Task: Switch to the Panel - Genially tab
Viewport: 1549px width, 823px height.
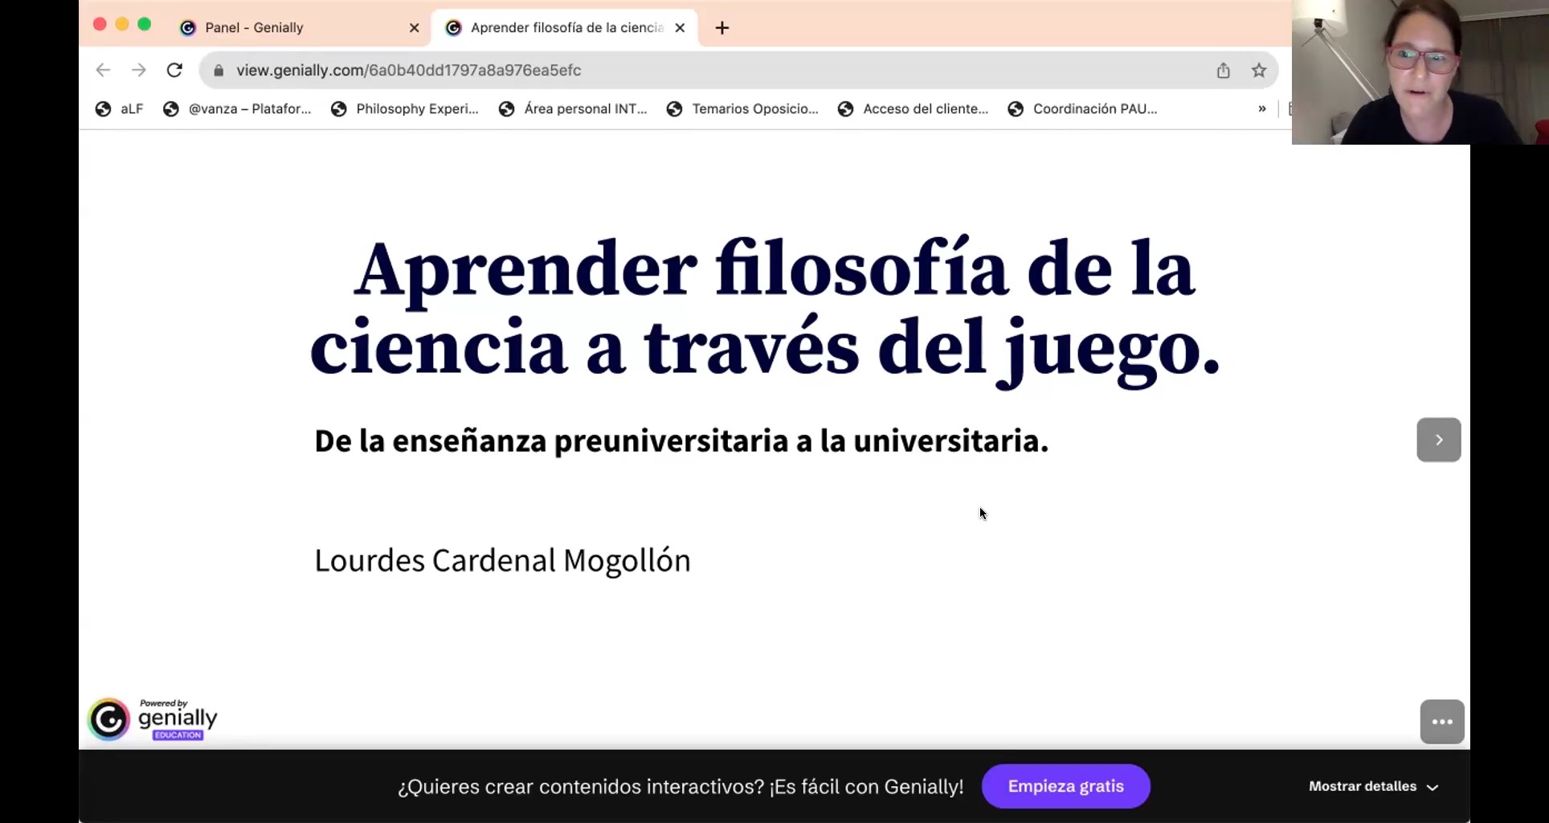Action: (x=297, y=27)
